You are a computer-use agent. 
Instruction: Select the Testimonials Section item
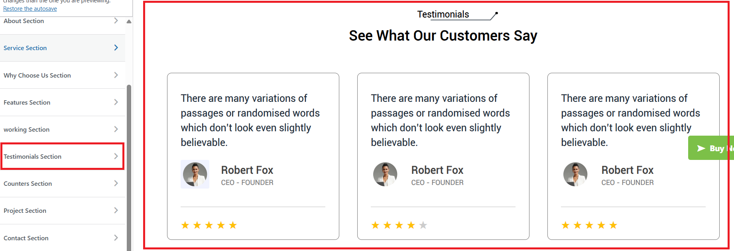pos(33,156)
